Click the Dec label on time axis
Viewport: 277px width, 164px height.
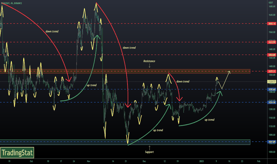(144, 161)
